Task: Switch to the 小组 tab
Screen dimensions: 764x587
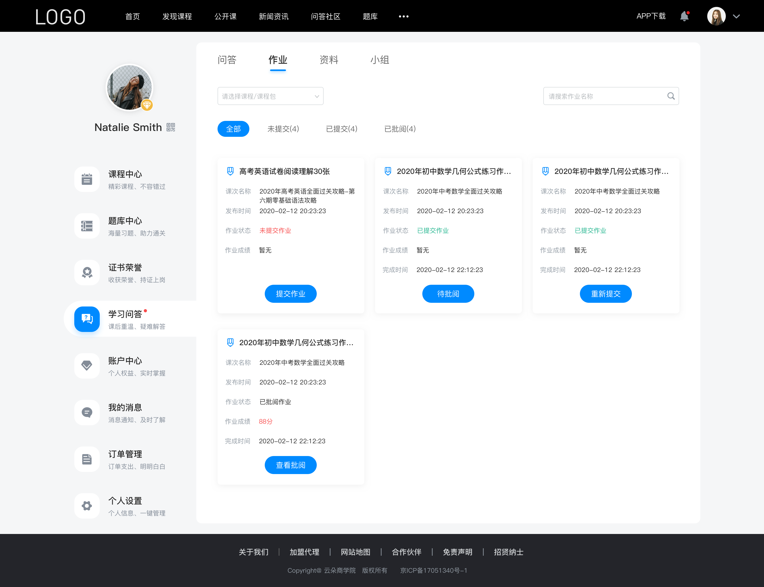Action: tap(379, 60)
